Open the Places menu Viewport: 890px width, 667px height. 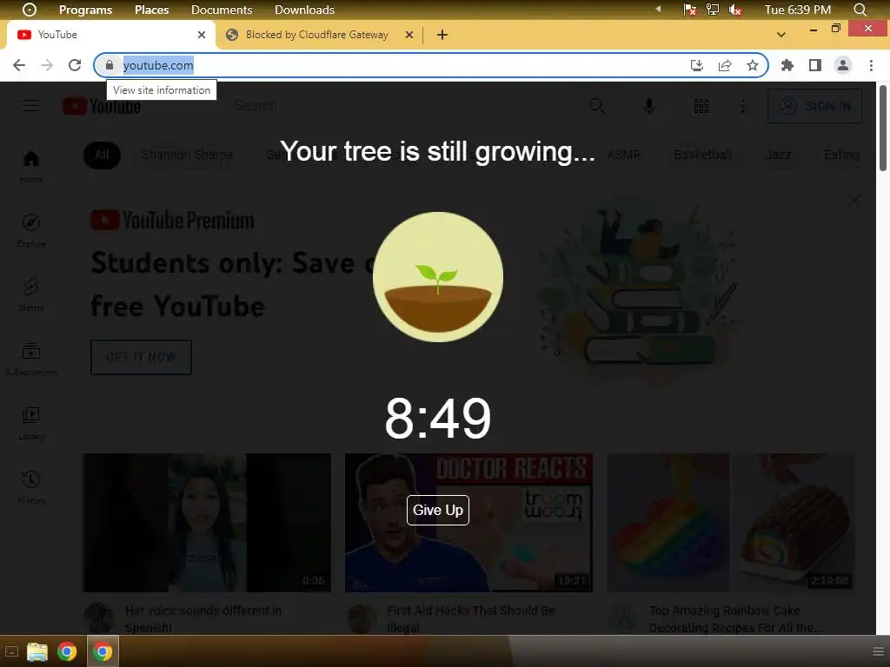click(x=151, y=10)
